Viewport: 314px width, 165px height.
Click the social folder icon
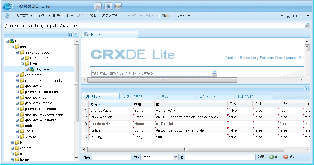pos(22,131)
